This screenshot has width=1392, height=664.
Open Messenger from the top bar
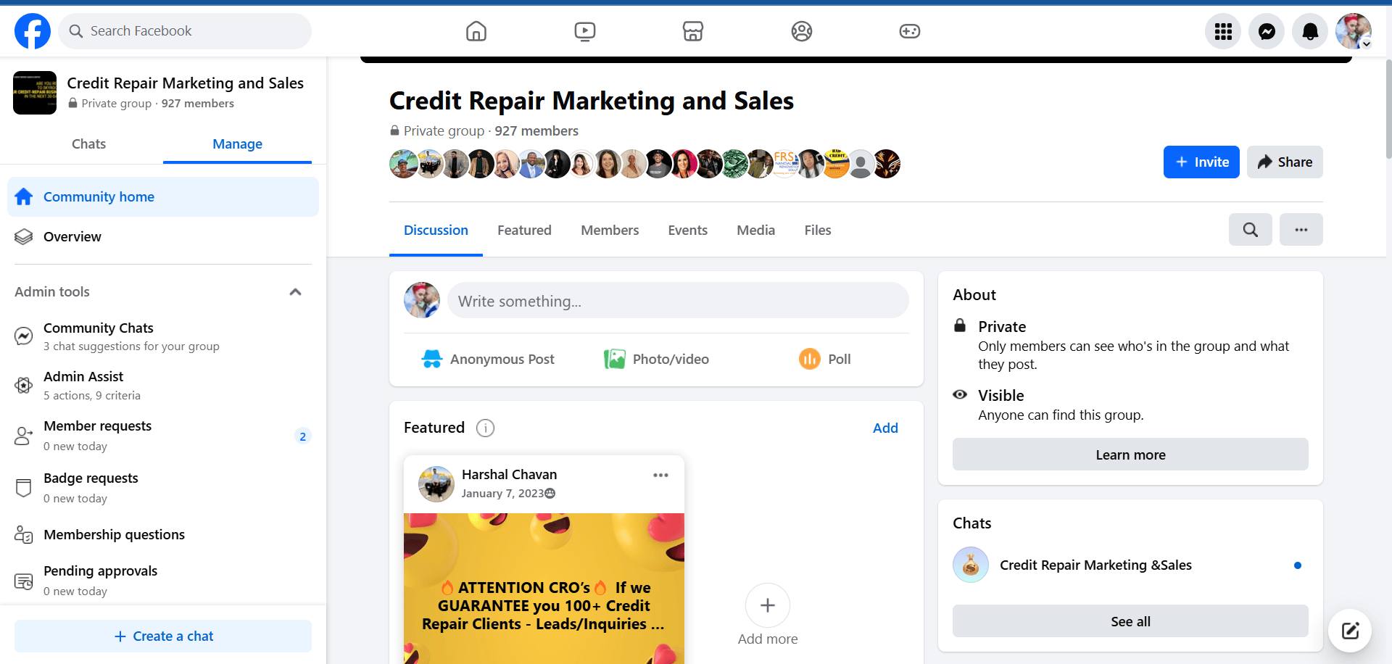tap(1267, 31)
